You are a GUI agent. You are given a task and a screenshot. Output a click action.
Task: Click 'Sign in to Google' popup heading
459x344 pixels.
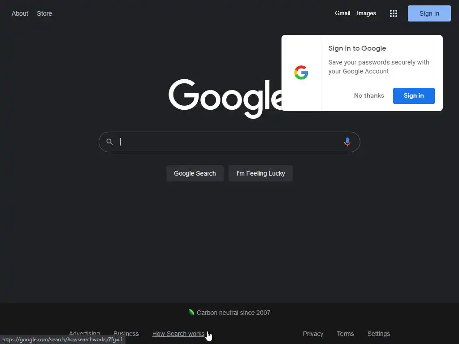pos(357,48)
